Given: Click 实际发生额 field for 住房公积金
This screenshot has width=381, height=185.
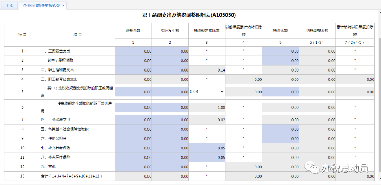Looking at the screenshot, I should click(170, 138).
